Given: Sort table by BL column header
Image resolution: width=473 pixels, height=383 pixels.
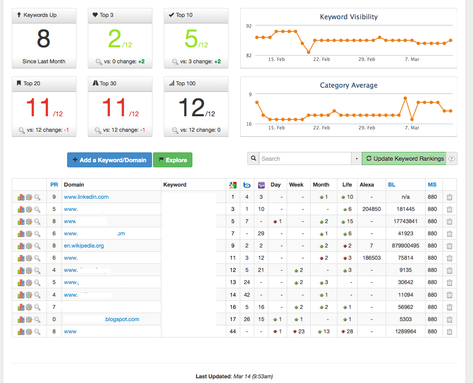Looking at the screenshot, I should (x=391, y=185).
